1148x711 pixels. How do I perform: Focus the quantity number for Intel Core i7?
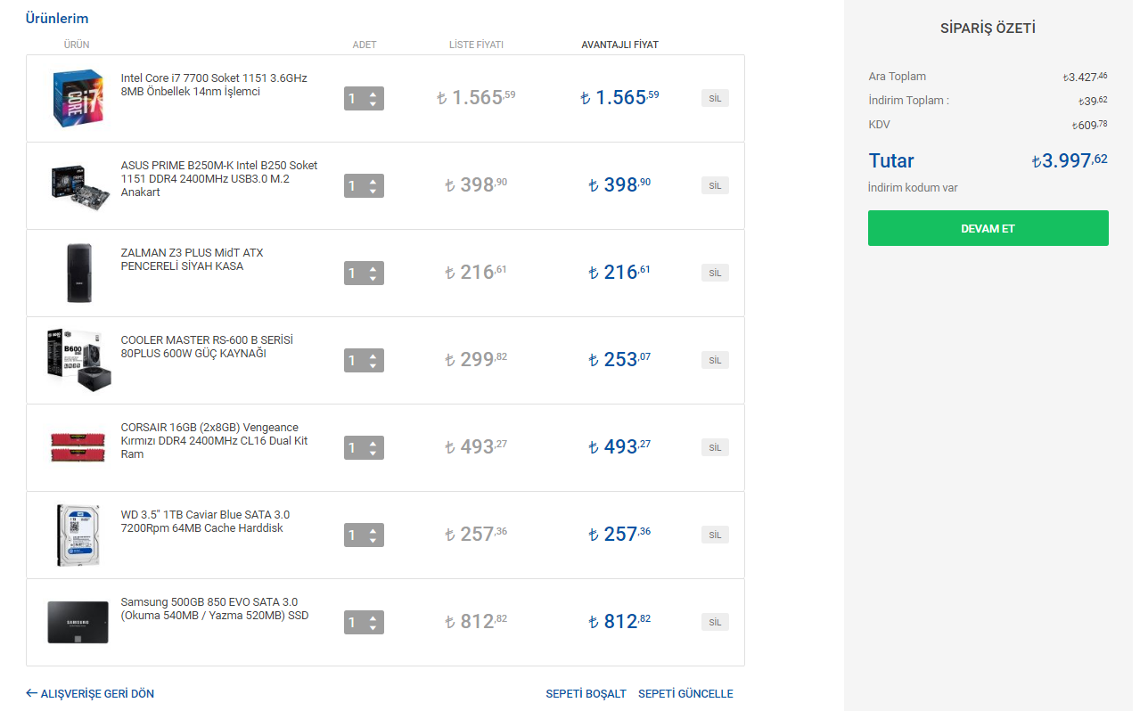[354, 98]
